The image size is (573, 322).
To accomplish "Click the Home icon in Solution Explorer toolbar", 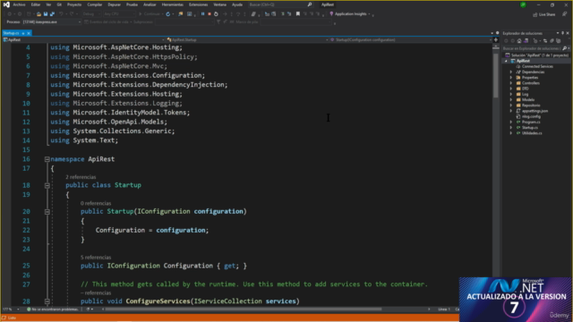I will pos(519,41).
